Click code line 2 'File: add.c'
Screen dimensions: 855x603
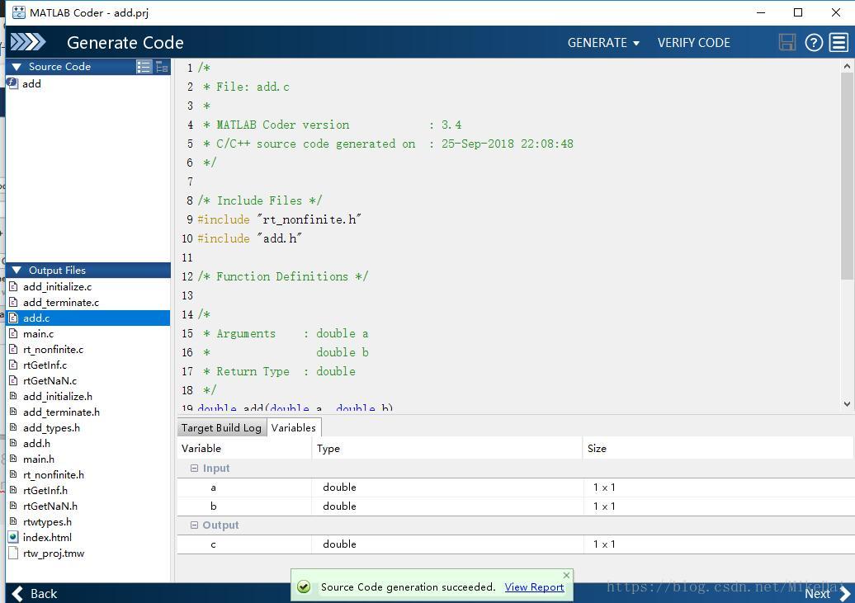[246, 87]
